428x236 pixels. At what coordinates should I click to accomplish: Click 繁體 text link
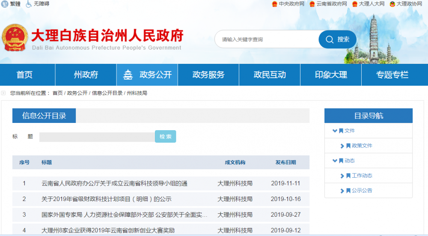pyautogui.click(x=15, y=4)
